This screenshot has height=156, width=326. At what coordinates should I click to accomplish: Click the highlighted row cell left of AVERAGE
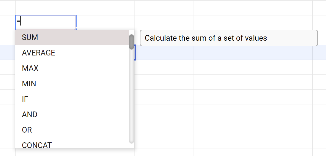tap(7, 52)
